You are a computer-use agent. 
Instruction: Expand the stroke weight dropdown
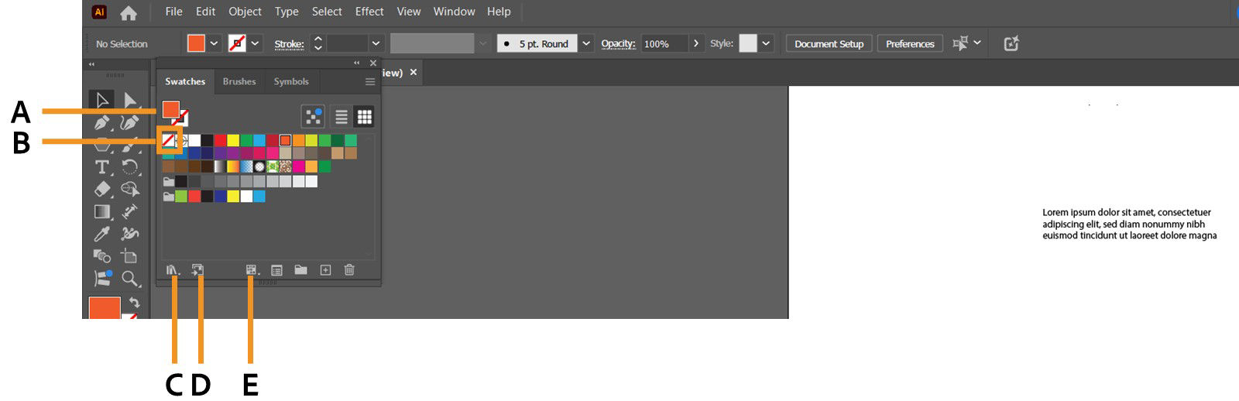(x=376, y=43)
